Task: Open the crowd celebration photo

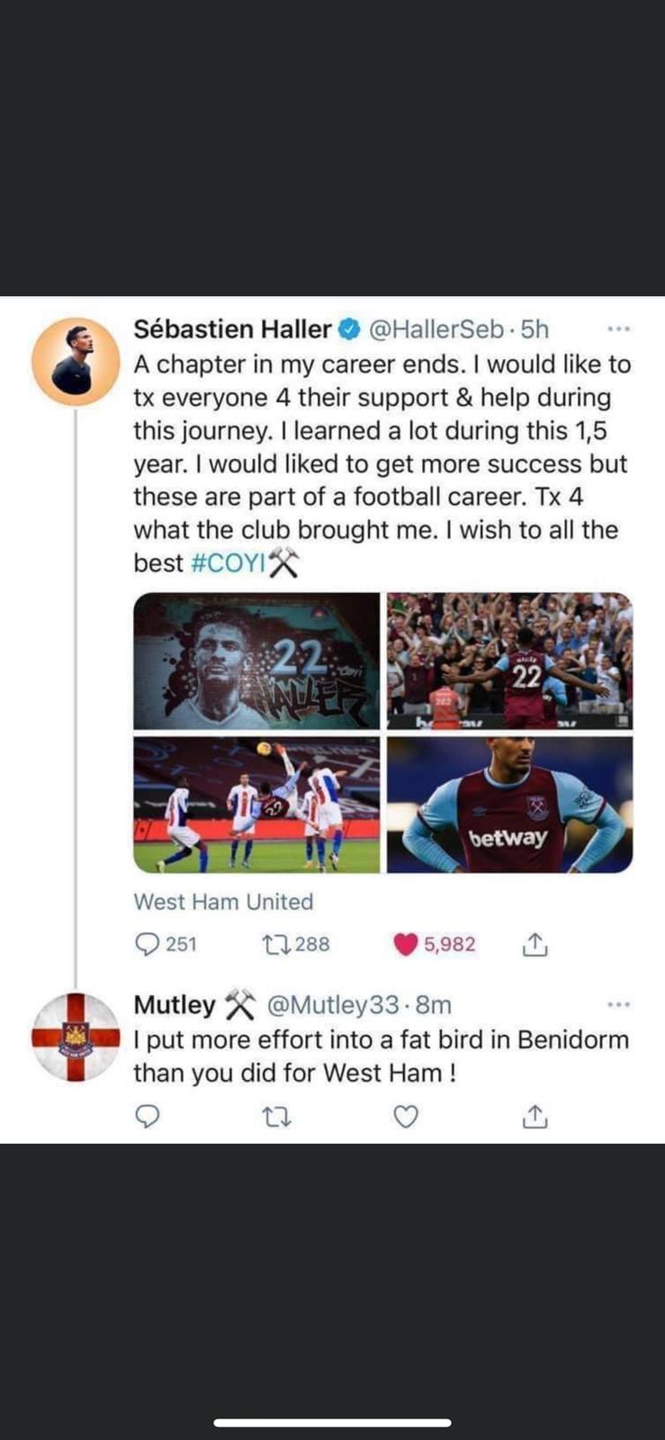Action: pyautogui.click(x=510, y=661)
